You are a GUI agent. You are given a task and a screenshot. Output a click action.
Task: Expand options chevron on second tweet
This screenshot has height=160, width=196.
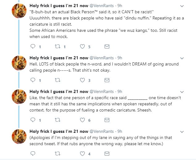point(182,58)
